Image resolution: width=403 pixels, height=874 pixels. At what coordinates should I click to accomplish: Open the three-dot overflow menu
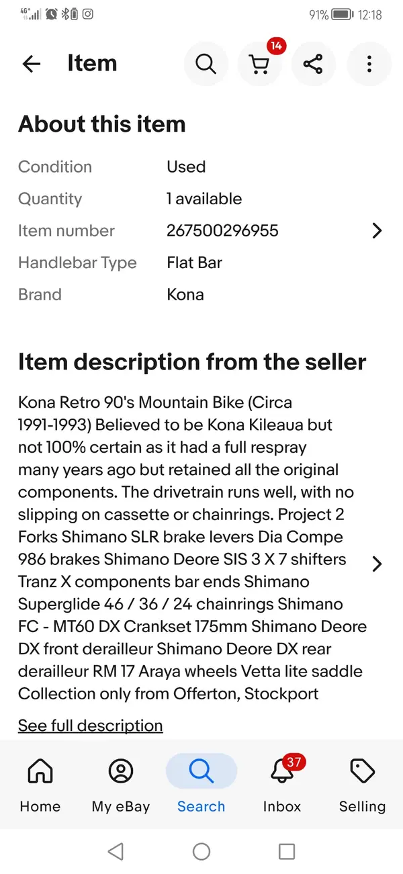coord(369,64)
